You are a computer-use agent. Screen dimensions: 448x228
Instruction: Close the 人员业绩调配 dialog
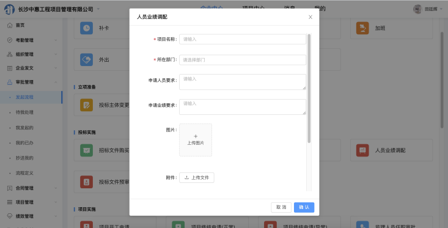point(310,17)
